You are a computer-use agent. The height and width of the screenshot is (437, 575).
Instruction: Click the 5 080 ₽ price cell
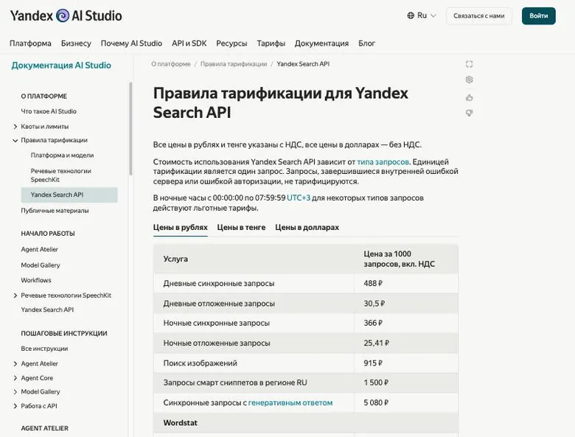click(x=406, y=402)
